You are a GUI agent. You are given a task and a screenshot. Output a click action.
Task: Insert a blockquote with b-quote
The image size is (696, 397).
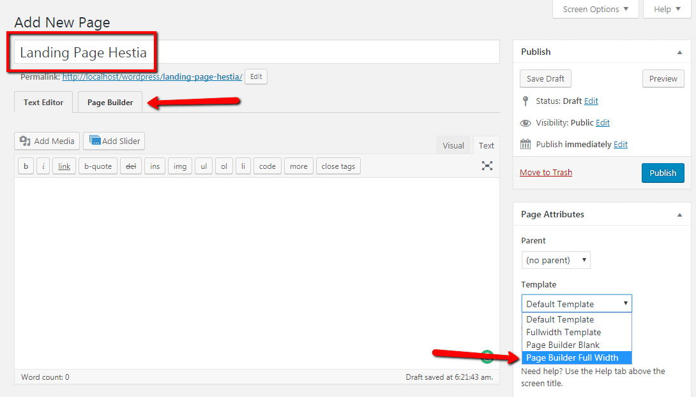[98, 166]
